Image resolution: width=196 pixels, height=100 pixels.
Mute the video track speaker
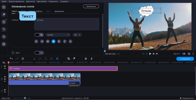(5, 79)
